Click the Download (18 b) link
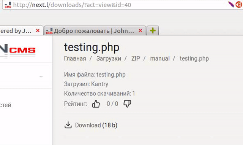The width and height of the screenshot is (243, 145). pyautogui.click(x=96, y=125)
